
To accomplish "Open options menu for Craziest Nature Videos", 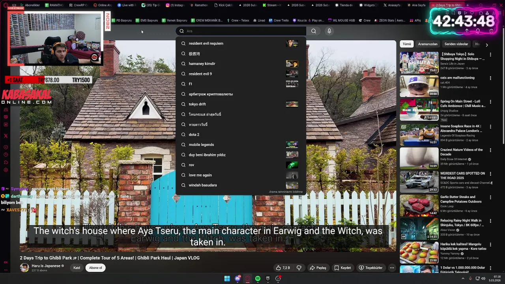I will (x=490, y=150).
